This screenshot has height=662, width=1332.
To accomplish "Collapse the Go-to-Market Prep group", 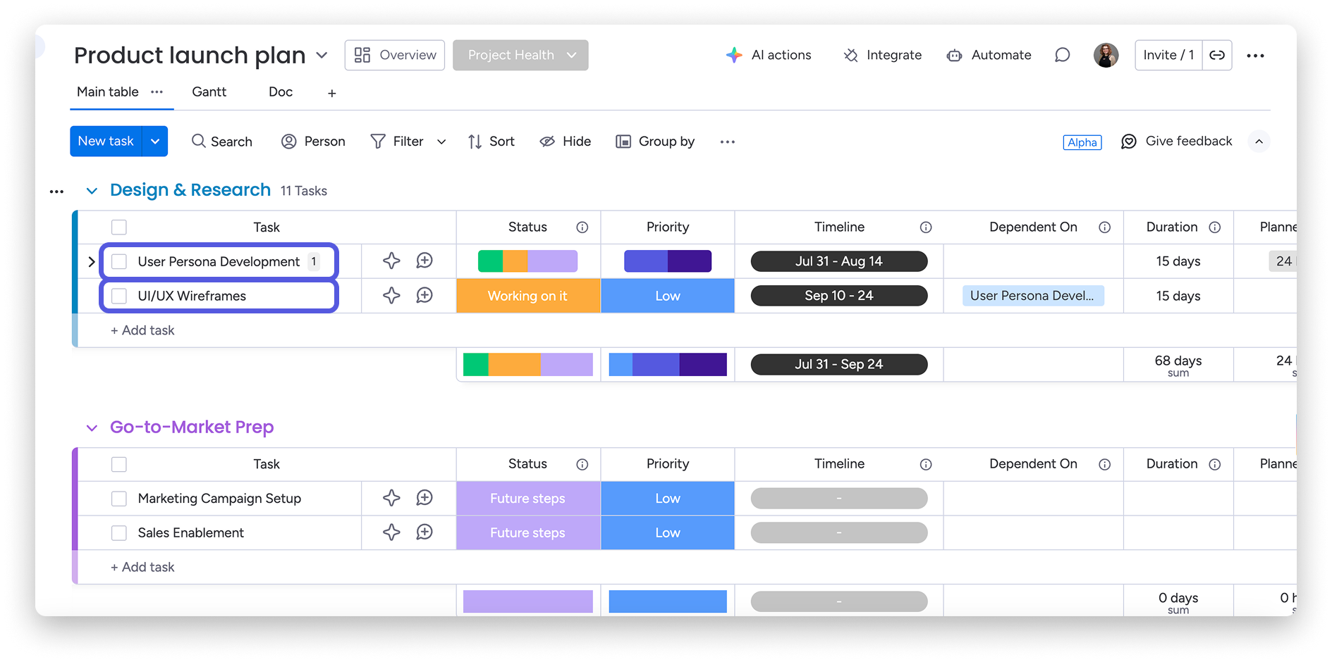I will pos(92,427).
